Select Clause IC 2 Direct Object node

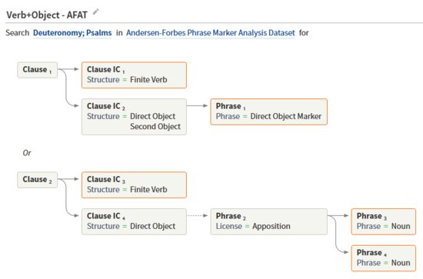pos(134,117)
